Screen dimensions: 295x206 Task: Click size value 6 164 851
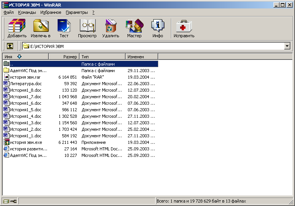click(68, 77)
